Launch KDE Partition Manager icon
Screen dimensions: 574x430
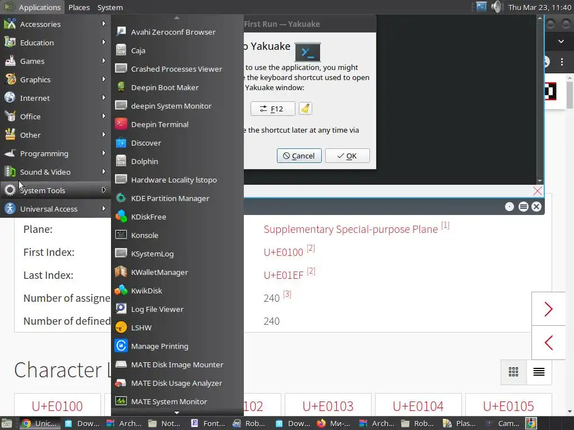[x=121, y=198]
